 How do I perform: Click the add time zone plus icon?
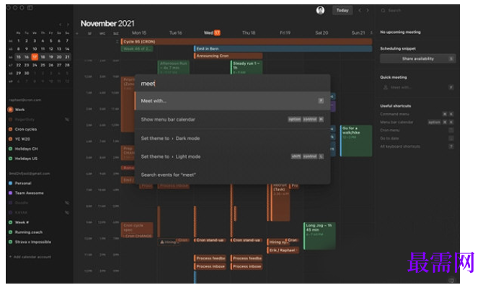(77, 33)
